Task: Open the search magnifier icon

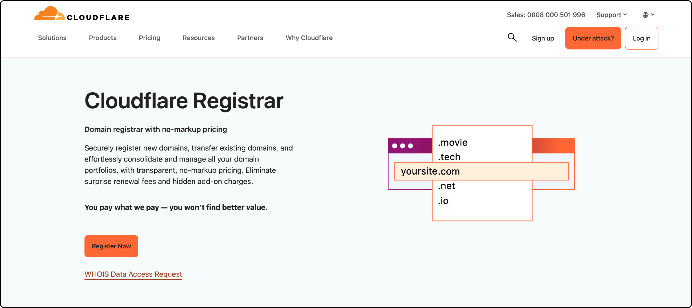Action: tap(512, 37)
